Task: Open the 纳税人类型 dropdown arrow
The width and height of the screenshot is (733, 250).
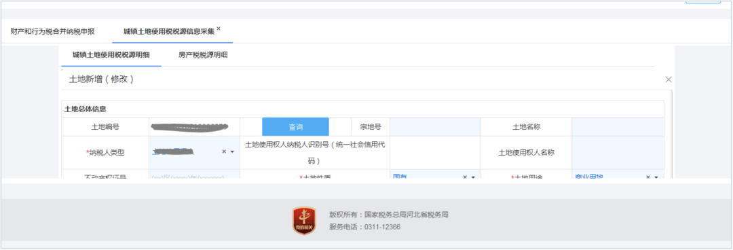Action: [232, 151]
